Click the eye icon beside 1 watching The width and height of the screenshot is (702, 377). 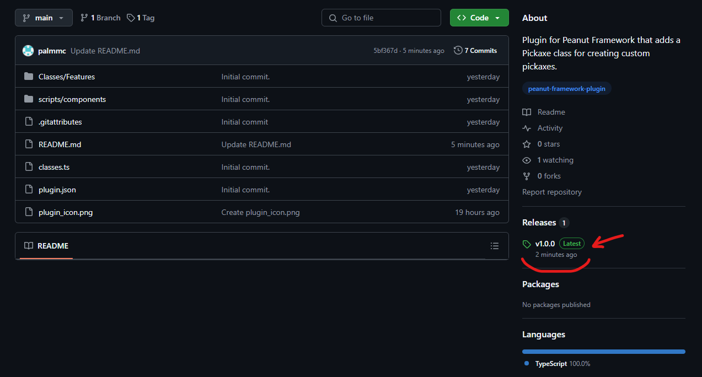click(527, 160)
